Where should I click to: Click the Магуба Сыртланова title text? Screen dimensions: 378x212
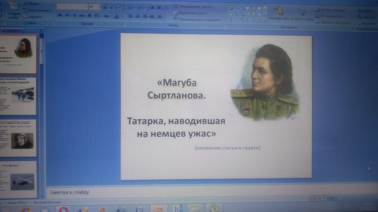click(x=177, y=89)
